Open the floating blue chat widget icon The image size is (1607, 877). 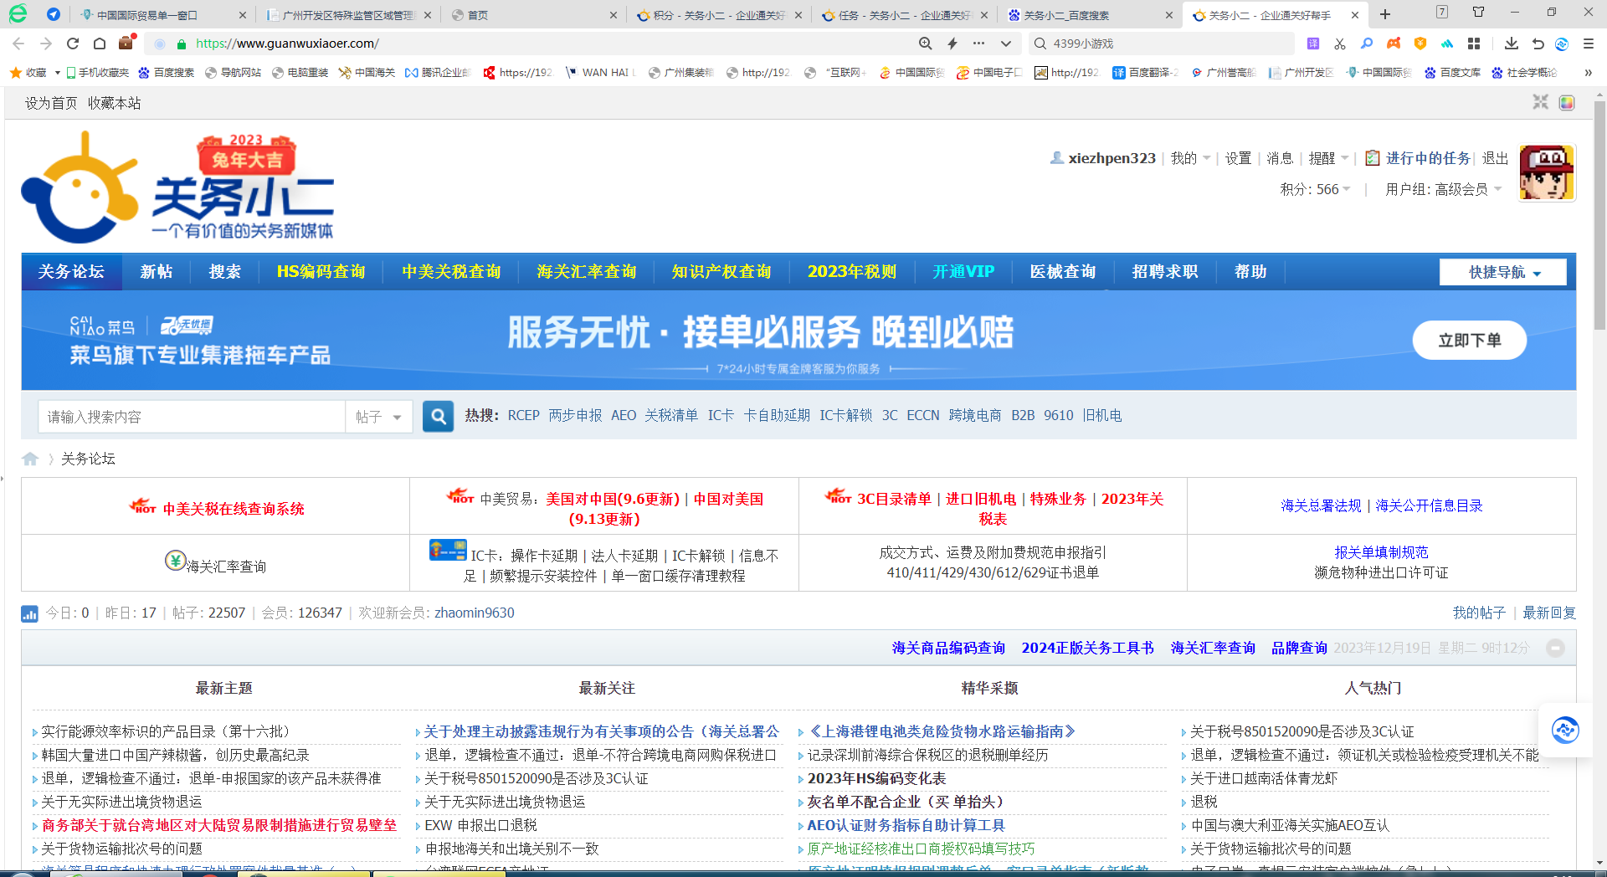pos(1564,731)
